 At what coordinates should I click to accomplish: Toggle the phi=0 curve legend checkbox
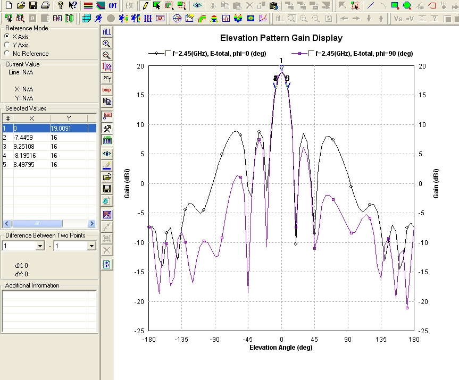pyautogui.click(x=169, y=53)
